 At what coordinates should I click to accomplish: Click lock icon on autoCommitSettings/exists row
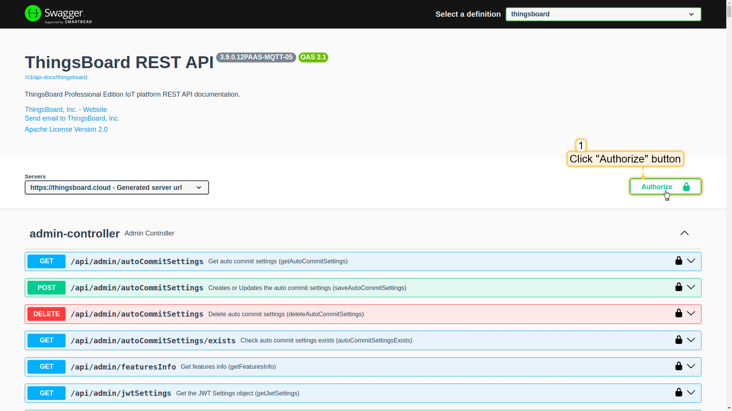679,340
